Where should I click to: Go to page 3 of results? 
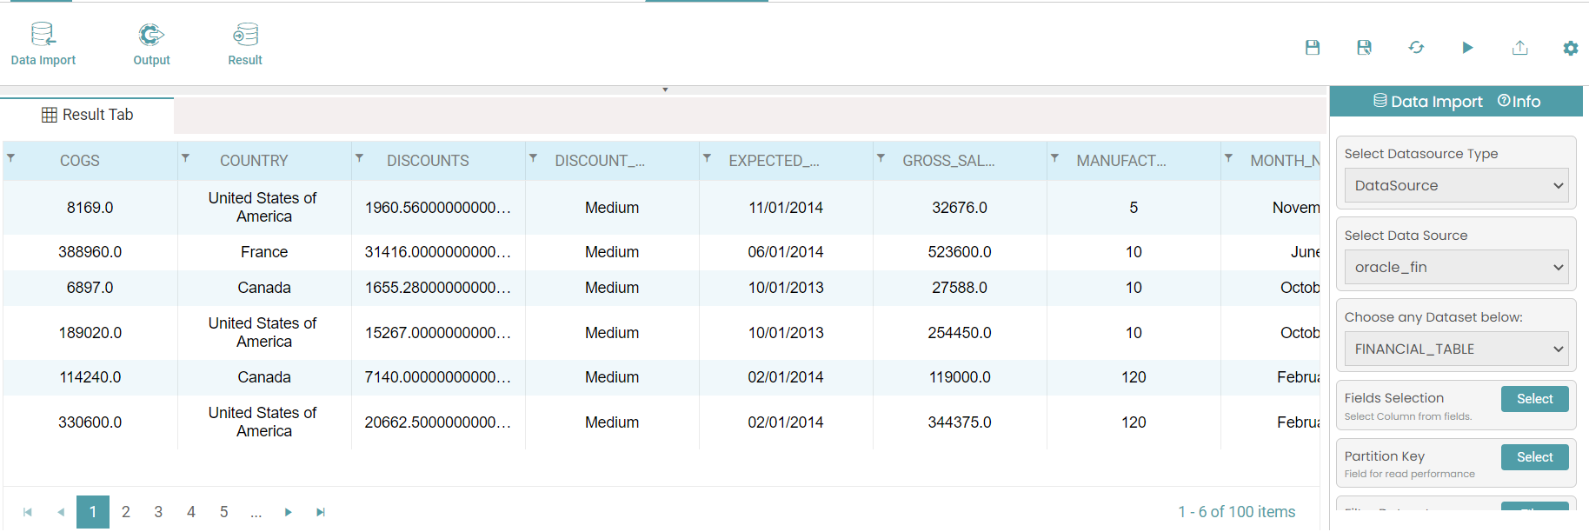pyautogui.click(x=158, y=512)
